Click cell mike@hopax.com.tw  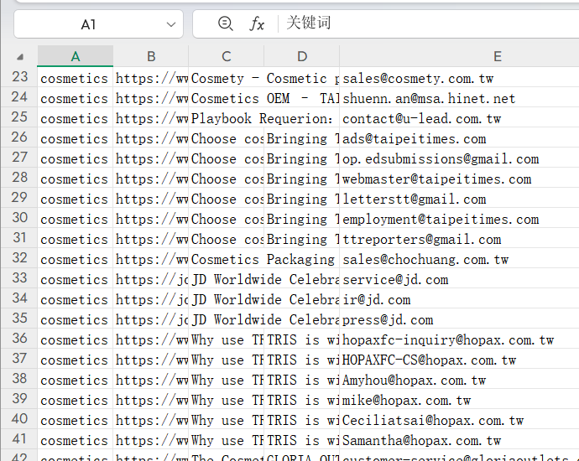[459, 400]
